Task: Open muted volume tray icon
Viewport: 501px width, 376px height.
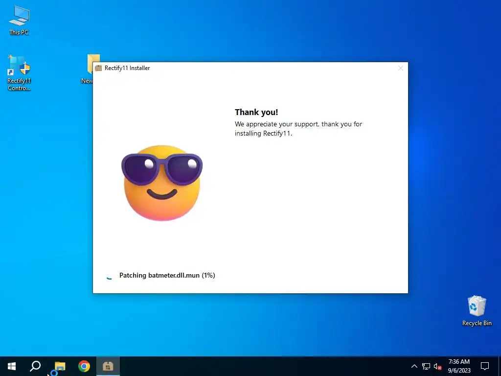Action: click(438, 366)
